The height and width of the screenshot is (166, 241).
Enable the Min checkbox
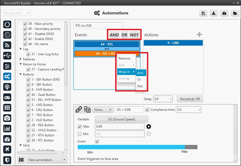coord(80,134)
